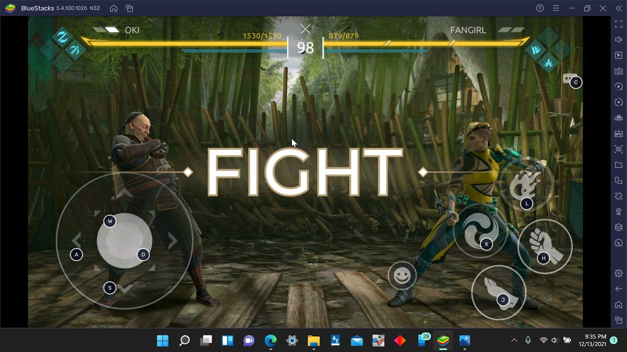Image resolution: width=627 pixels, height=352 pixels.
Task: Click the A key hint on joystick
Action: 76,255
